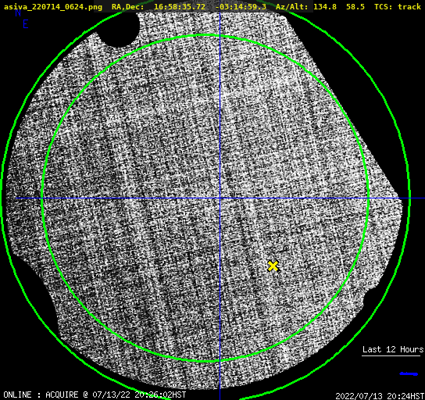Click the altitude value 58.5
The width and height of the screenshot is (425, 400).
[x=355, y=7]
